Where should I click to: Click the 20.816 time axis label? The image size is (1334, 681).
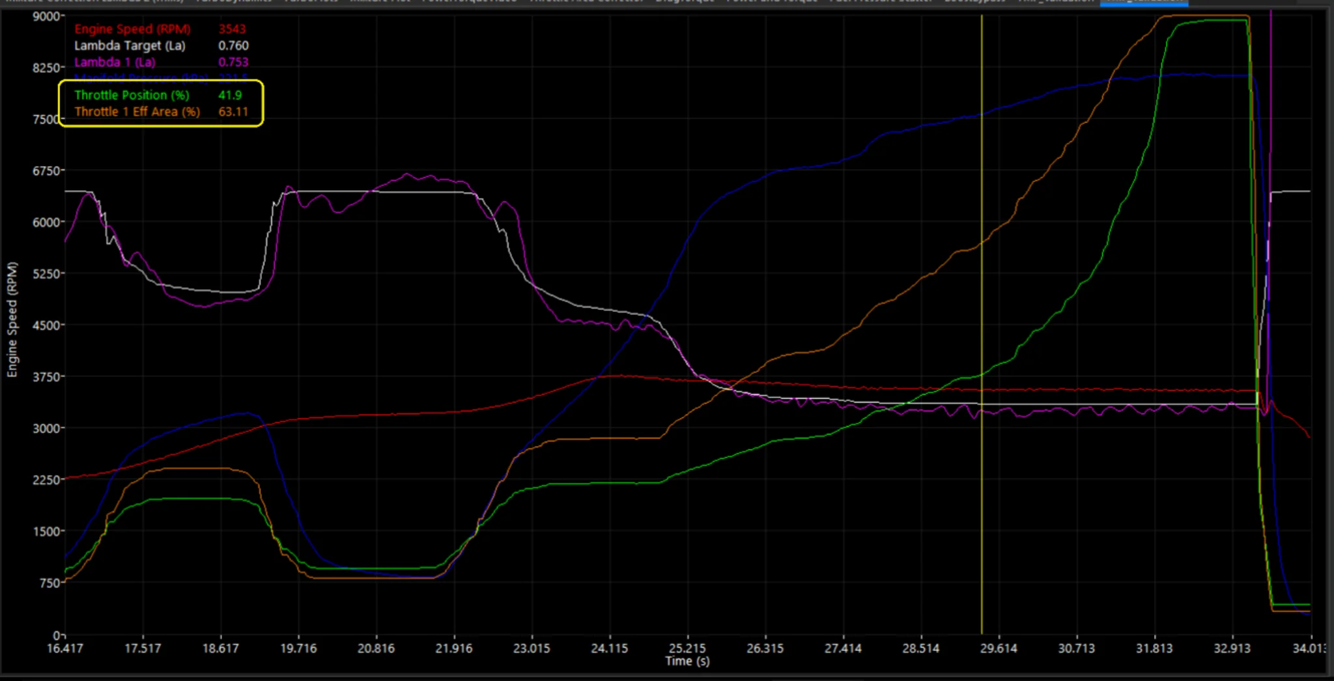[x=376, y=648]
